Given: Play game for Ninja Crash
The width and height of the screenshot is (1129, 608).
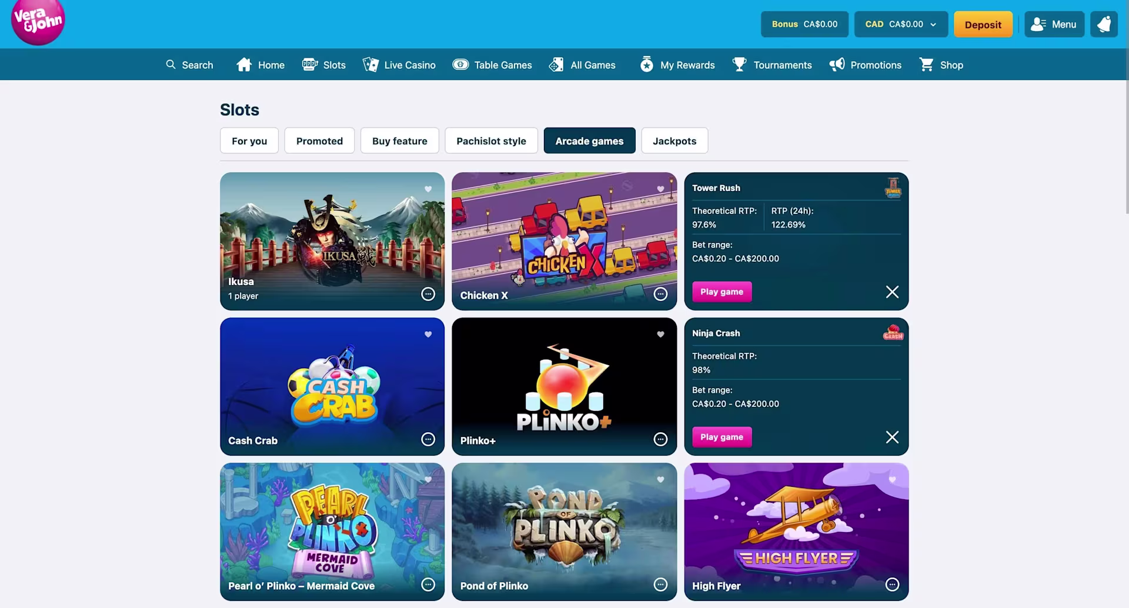Looking at the screenshot, I should (722, 437).
